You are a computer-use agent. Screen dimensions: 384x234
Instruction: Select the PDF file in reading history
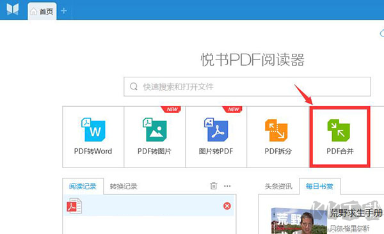point(148,206)
